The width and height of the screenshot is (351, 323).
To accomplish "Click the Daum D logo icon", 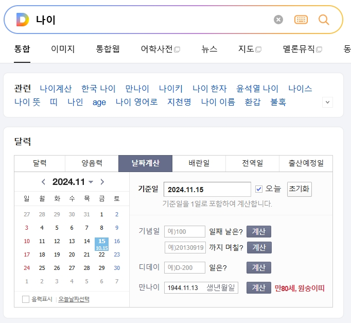I will (x=23, y=20).
